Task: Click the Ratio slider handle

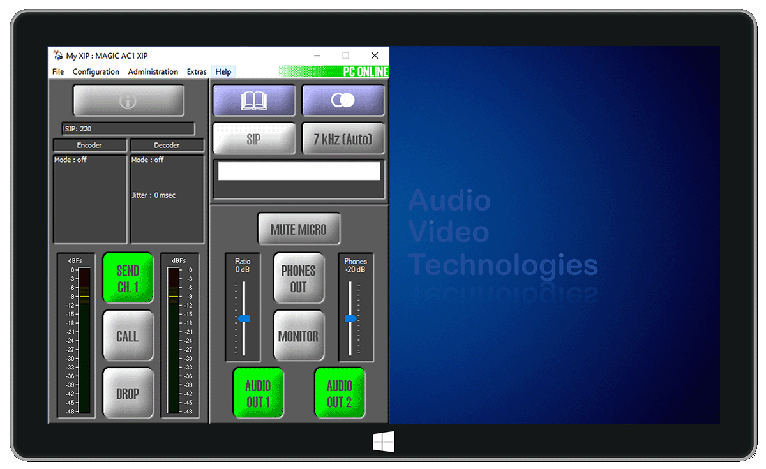Action: [x=243, y=318]
